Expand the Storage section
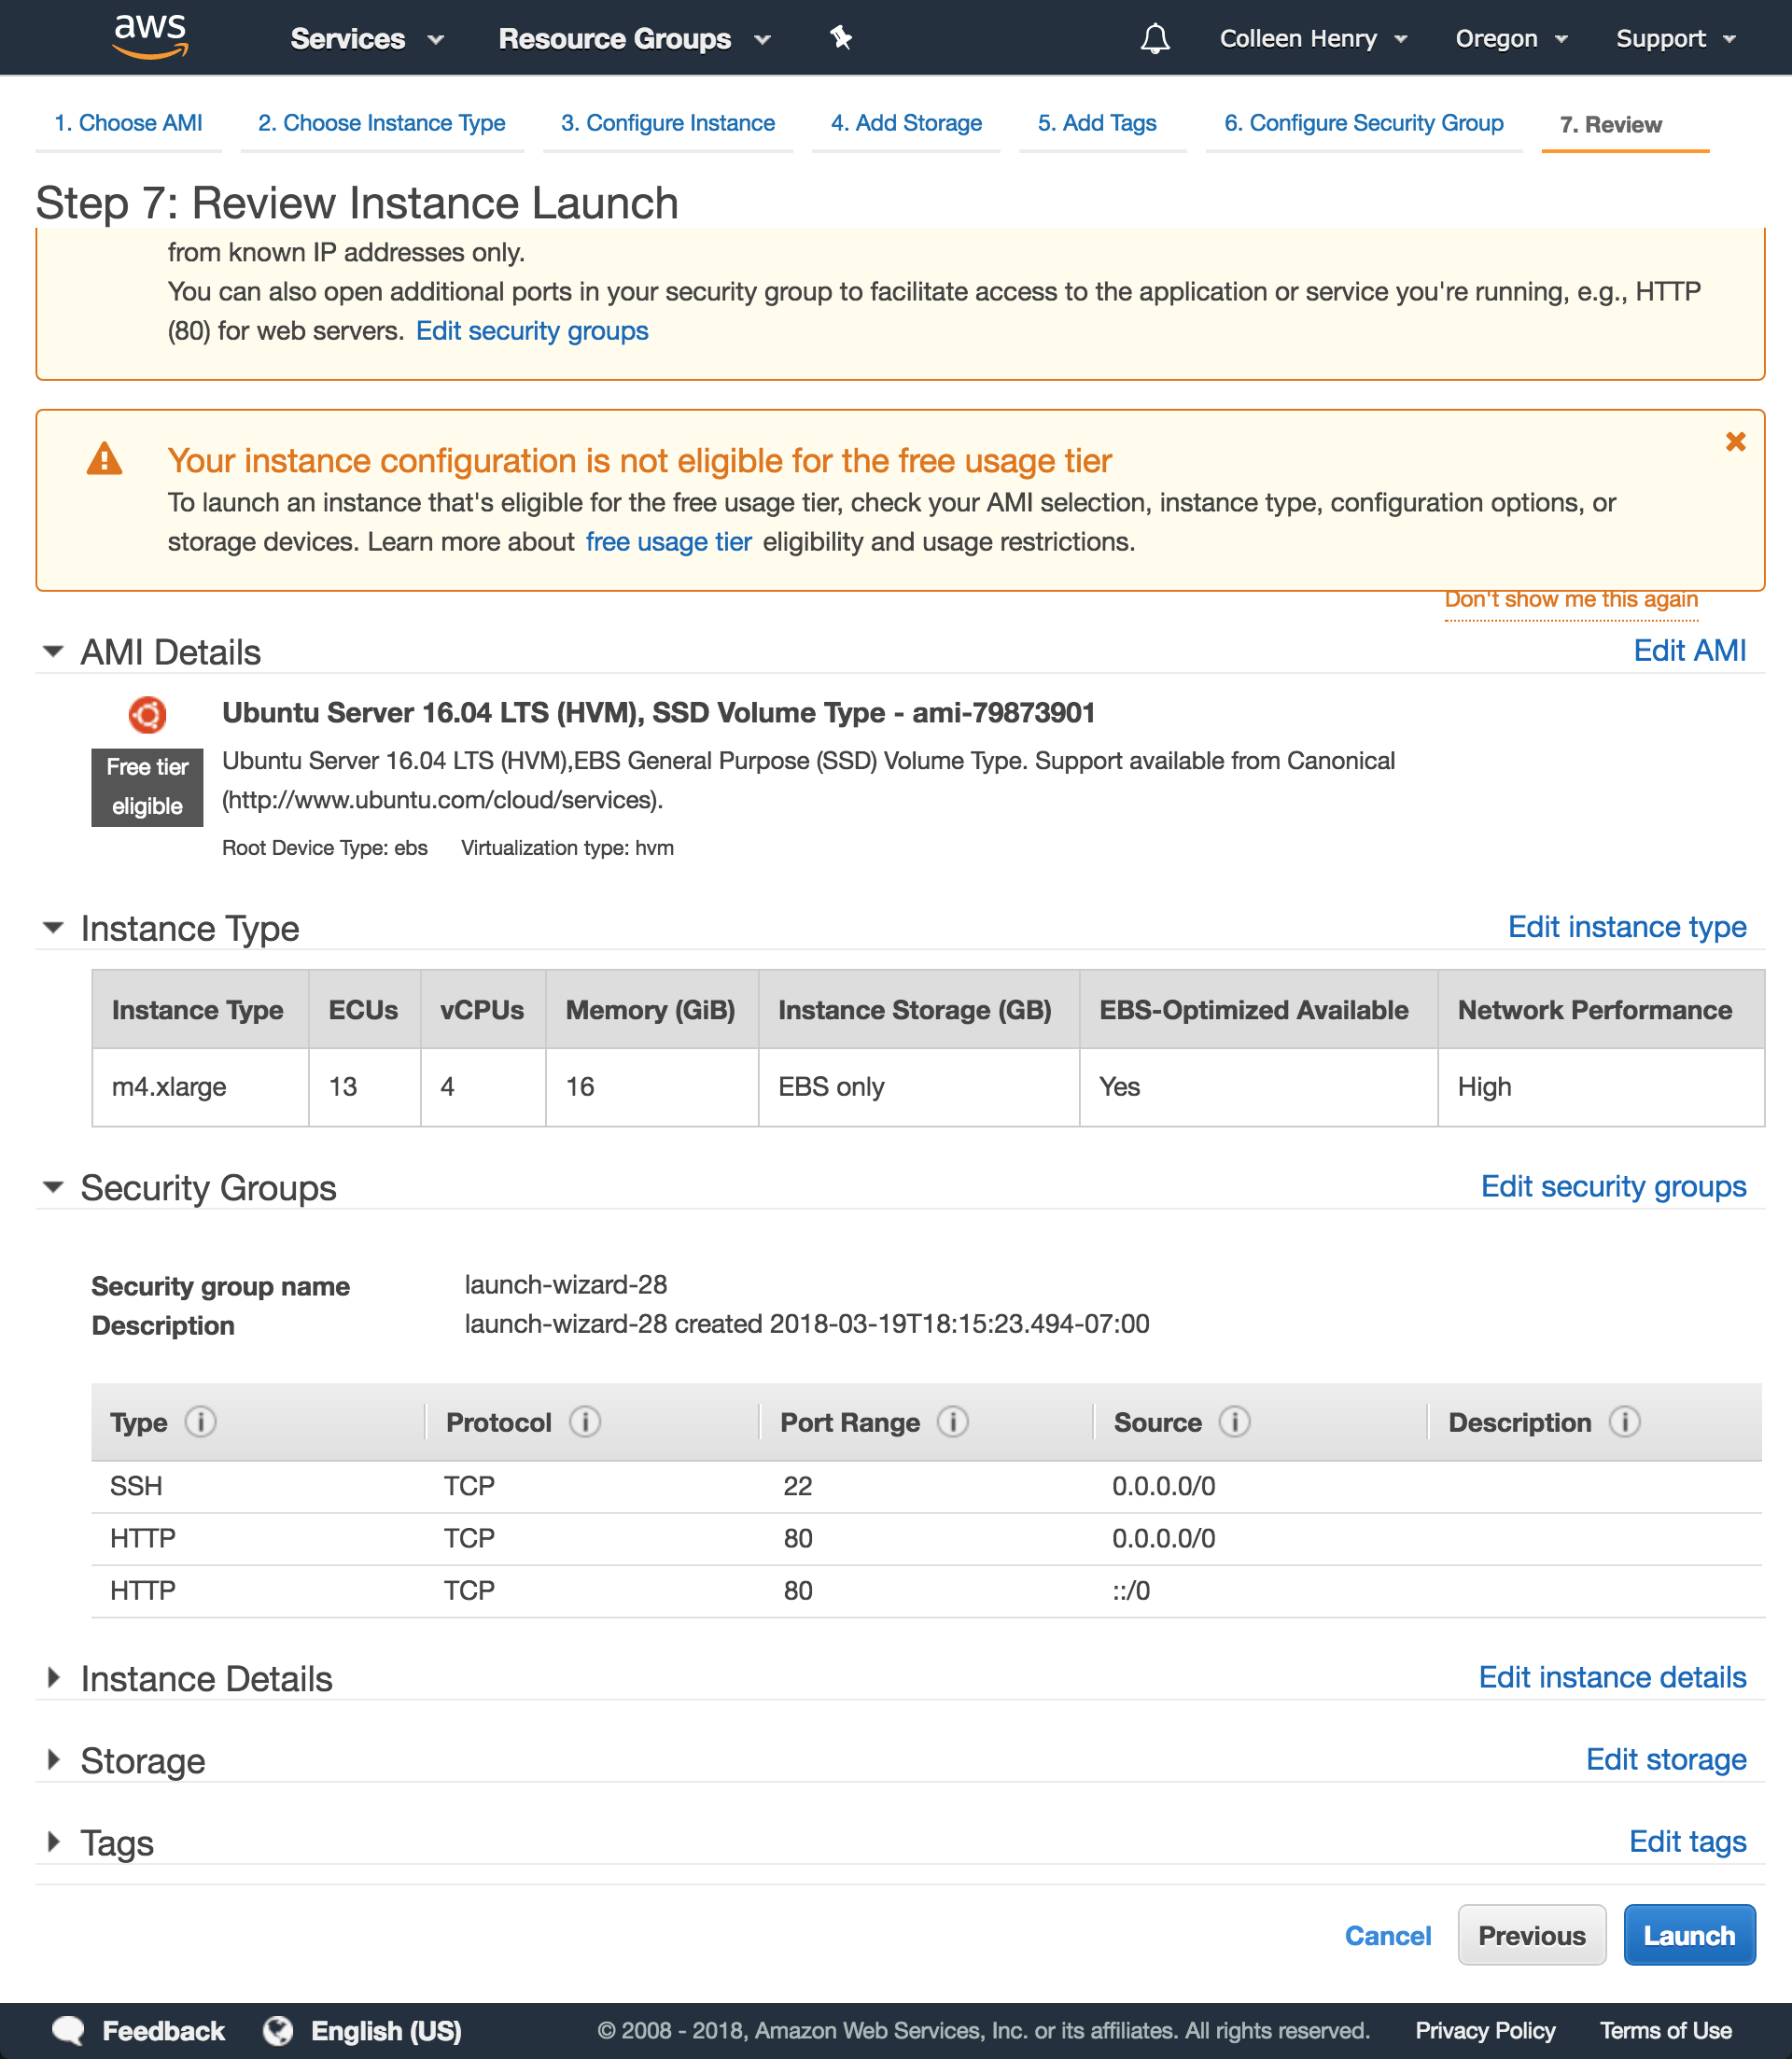Viewport: 1792px width, 2059px height. (54, 1759)
